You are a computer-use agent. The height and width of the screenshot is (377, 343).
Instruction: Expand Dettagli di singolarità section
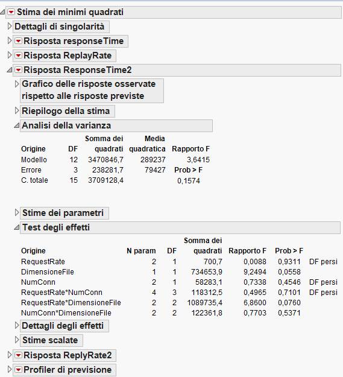[x=10, y=26]
